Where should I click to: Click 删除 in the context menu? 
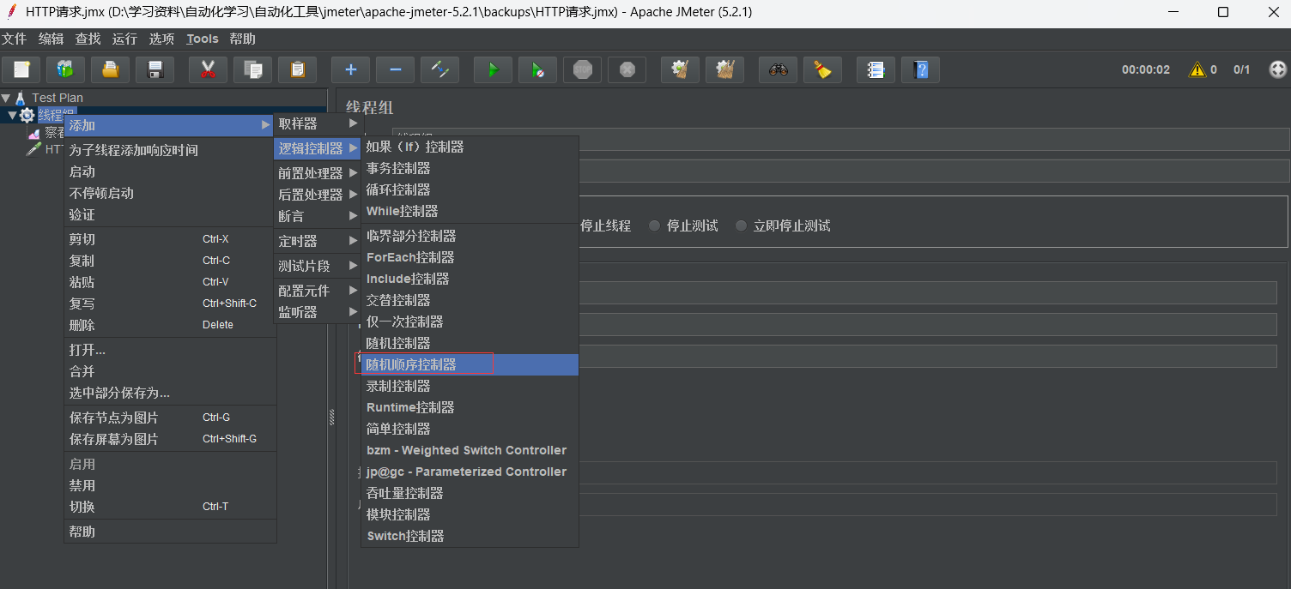170,325
